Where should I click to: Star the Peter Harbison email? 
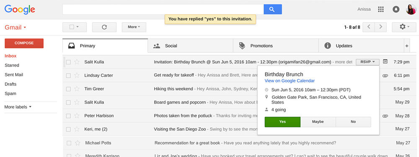point(77,116)
